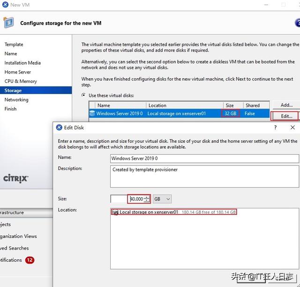300x287 pixels.
Task: Click the New VM window title icon
Action: pos(5,5)
